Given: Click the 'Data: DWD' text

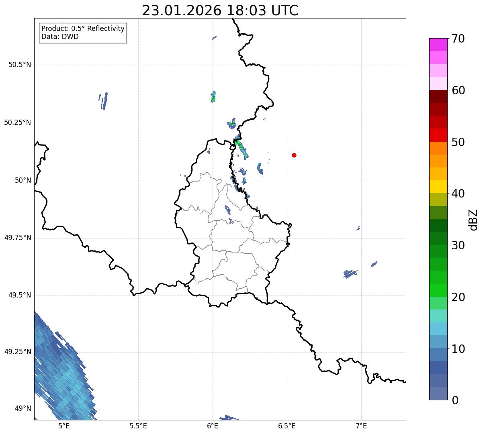Looking at the screenshot, I should pos(60,37).
